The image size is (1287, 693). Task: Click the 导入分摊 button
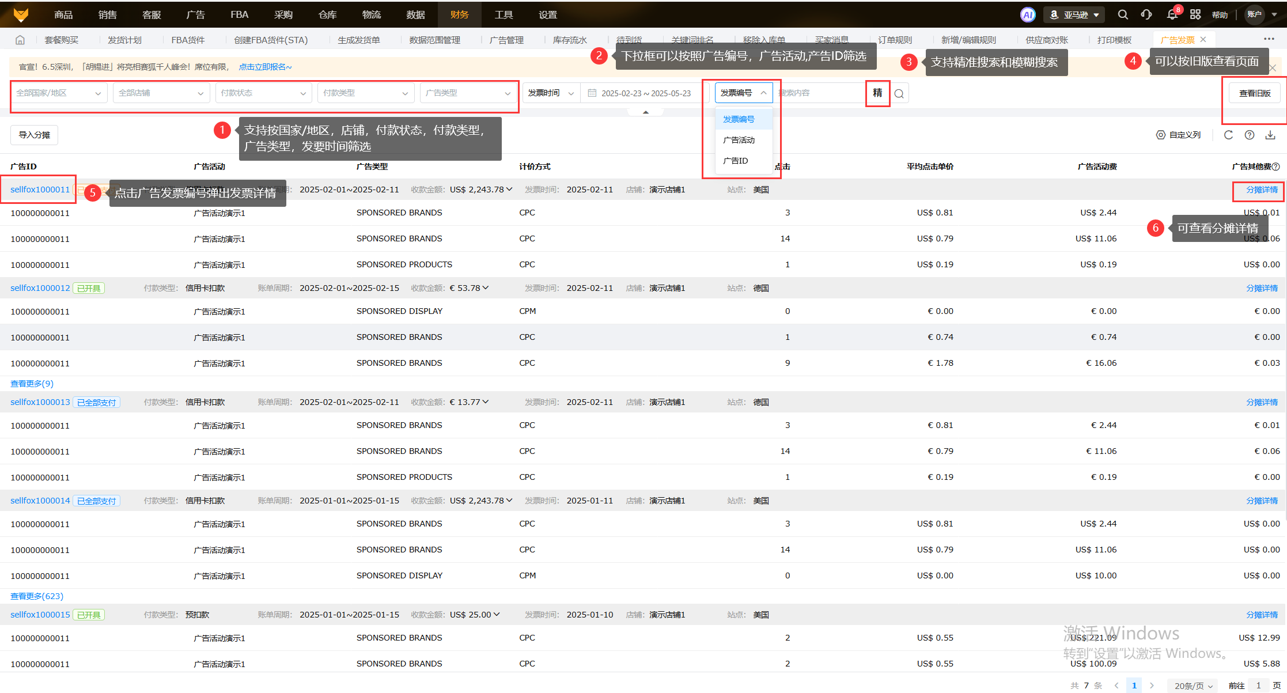[34, 135]
